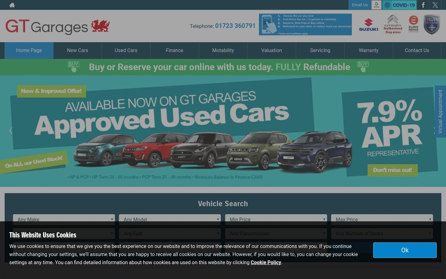Click the right Buy hand icon
This screenshot has width=446, height=279.
(363, 67)
